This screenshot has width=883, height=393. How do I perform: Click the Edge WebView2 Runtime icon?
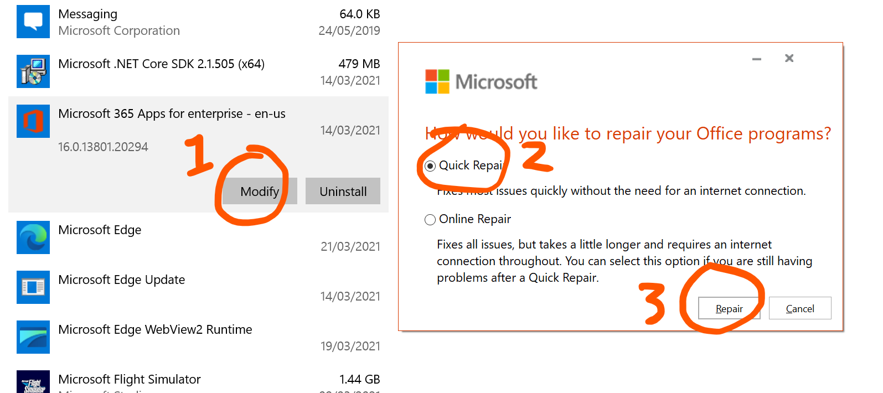33,337
